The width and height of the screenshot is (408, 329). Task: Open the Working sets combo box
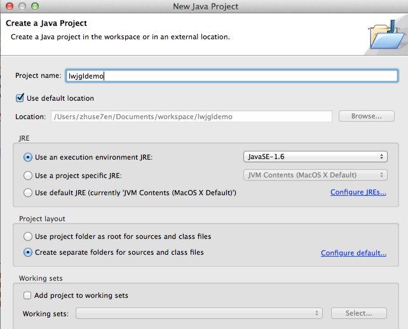pos(199,313)
